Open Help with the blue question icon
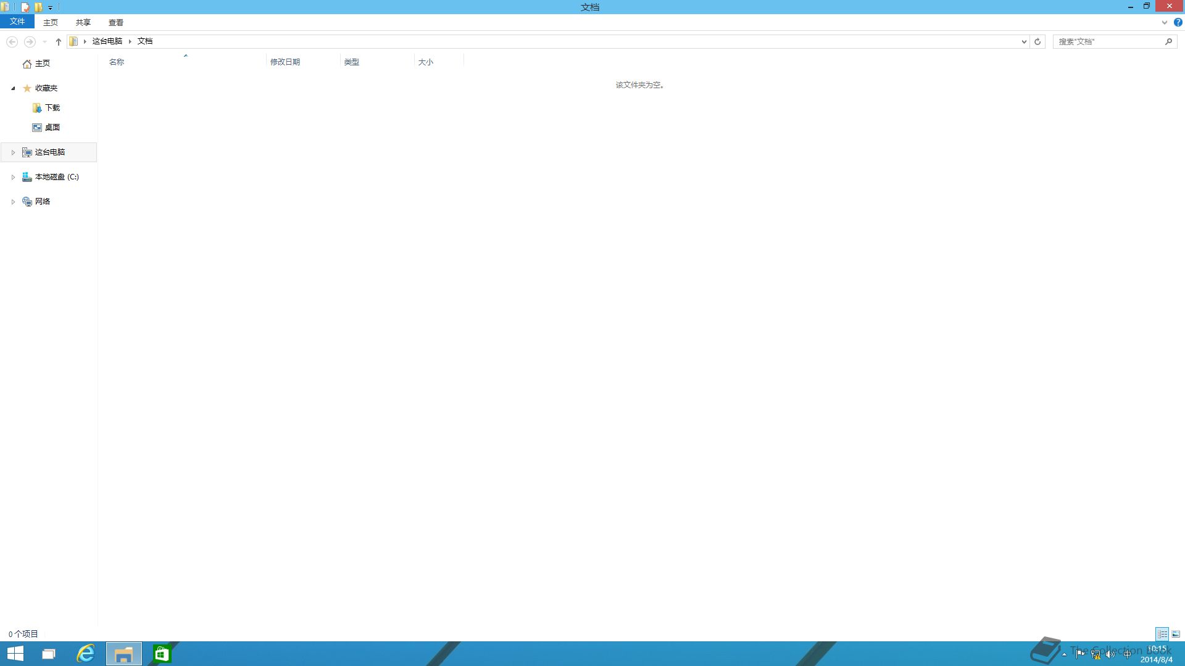This screenshot has height=666, width=1185. (x=1178, y=22)
